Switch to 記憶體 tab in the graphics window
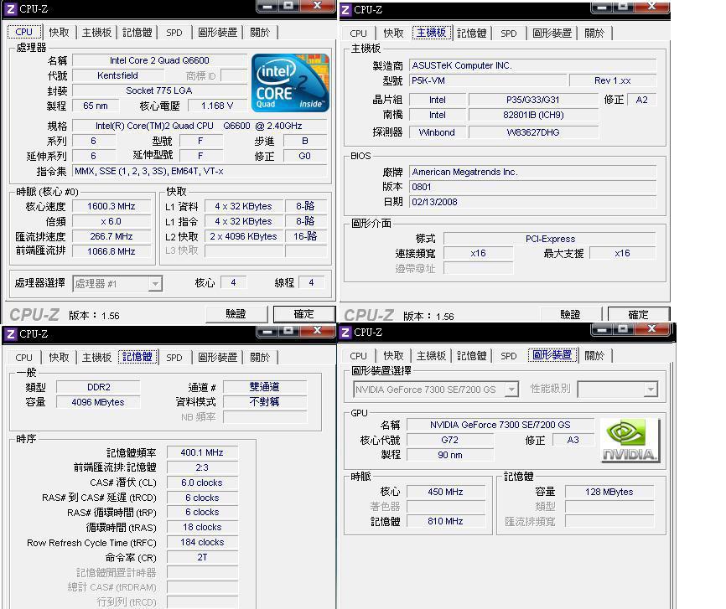Viewport: 726px width, 609px height. pyautogui.click(x=472, y=356)
